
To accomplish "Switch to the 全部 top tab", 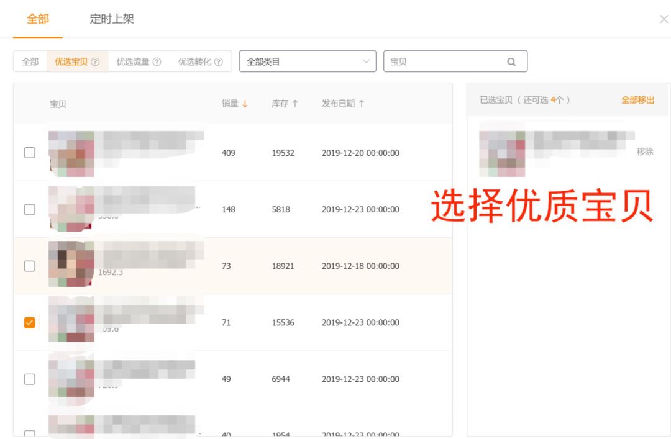I will pyautogui.click(x=38, y=19).
